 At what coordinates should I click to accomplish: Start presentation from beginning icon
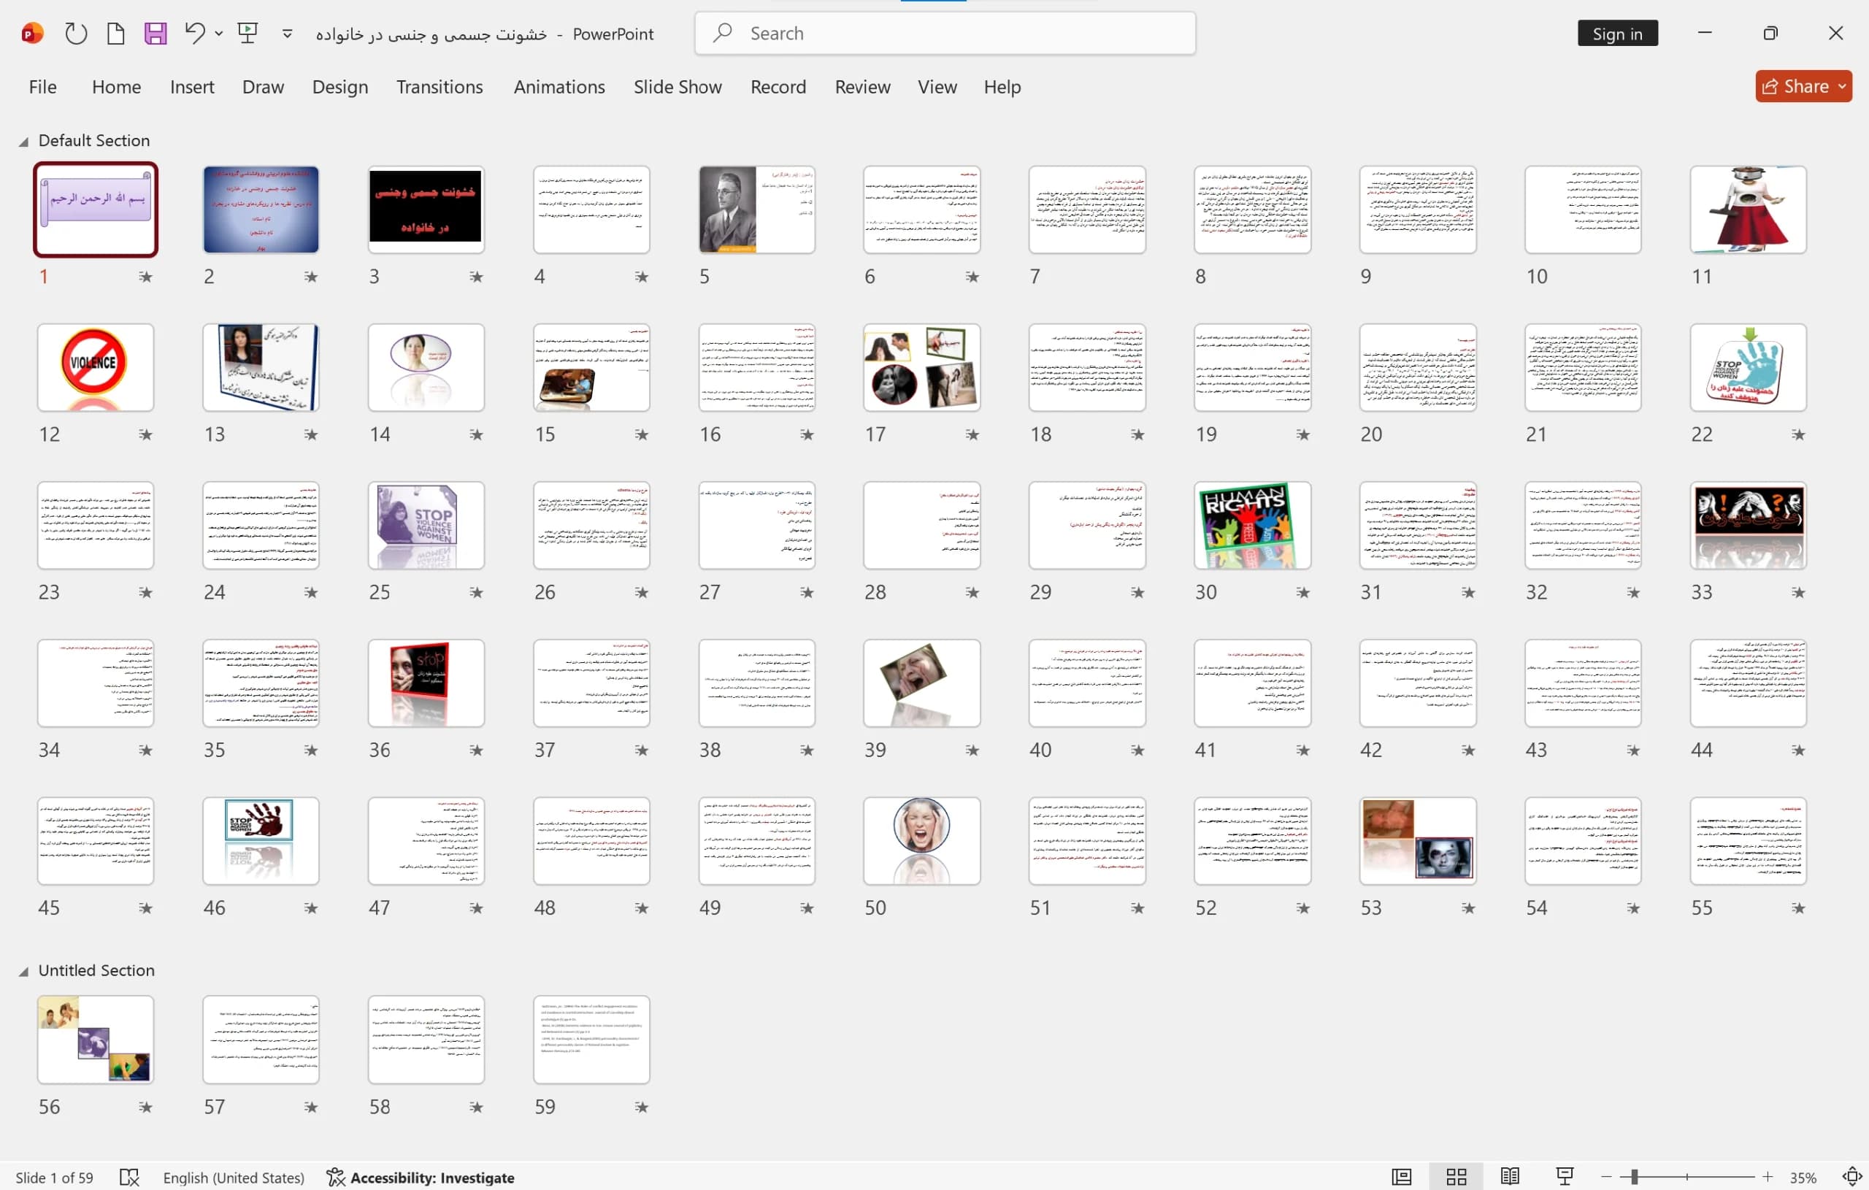247,33
